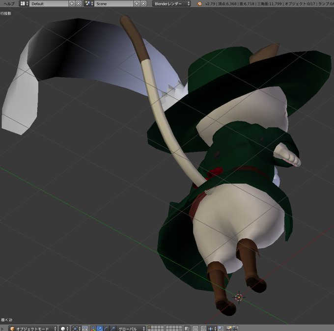Open the viewport shading mode selector
Viewport: 334px width, 331px height.
[x=64, y=329]
